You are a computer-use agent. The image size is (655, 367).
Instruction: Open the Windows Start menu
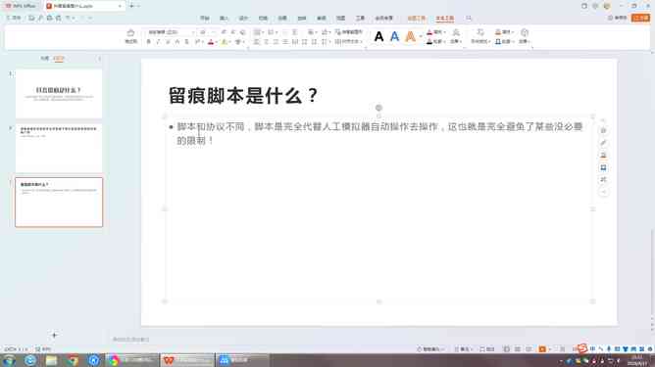coord(9,360)
